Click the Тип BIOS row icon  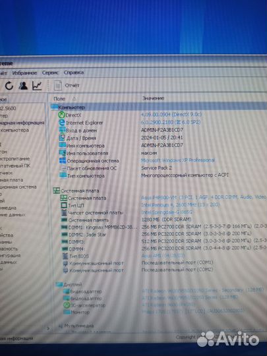tap(65, 256)
